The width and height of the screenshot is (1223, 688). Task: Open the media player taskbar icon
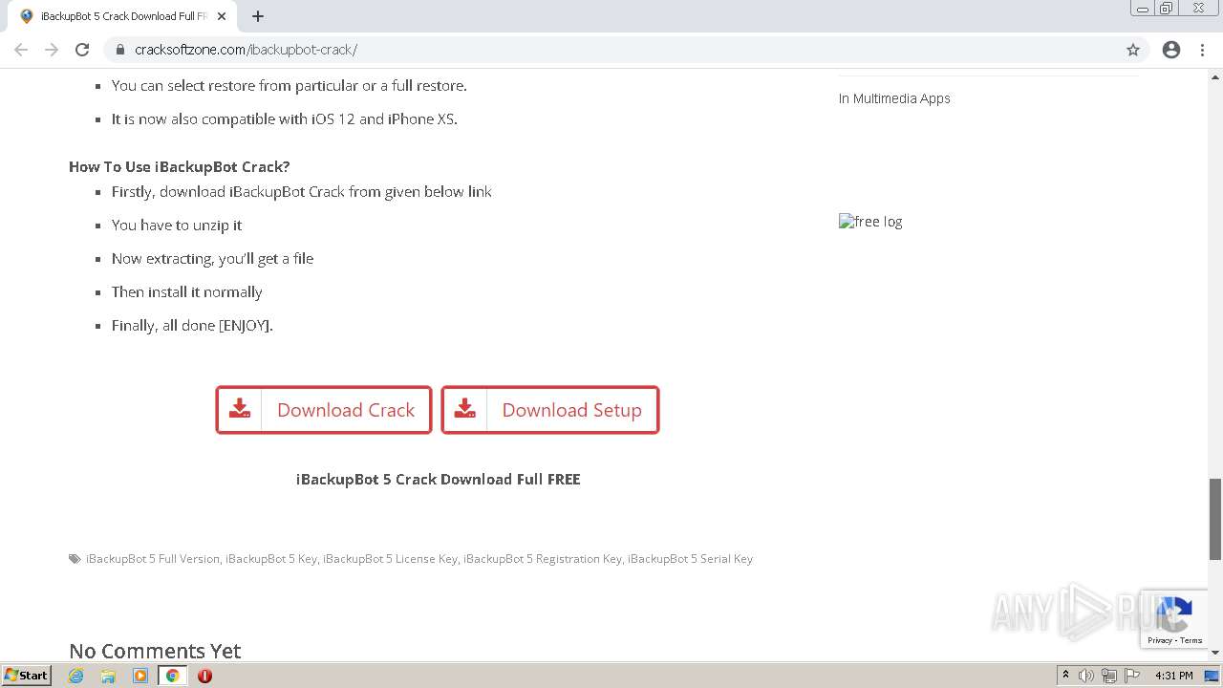(x=140, y=676)
